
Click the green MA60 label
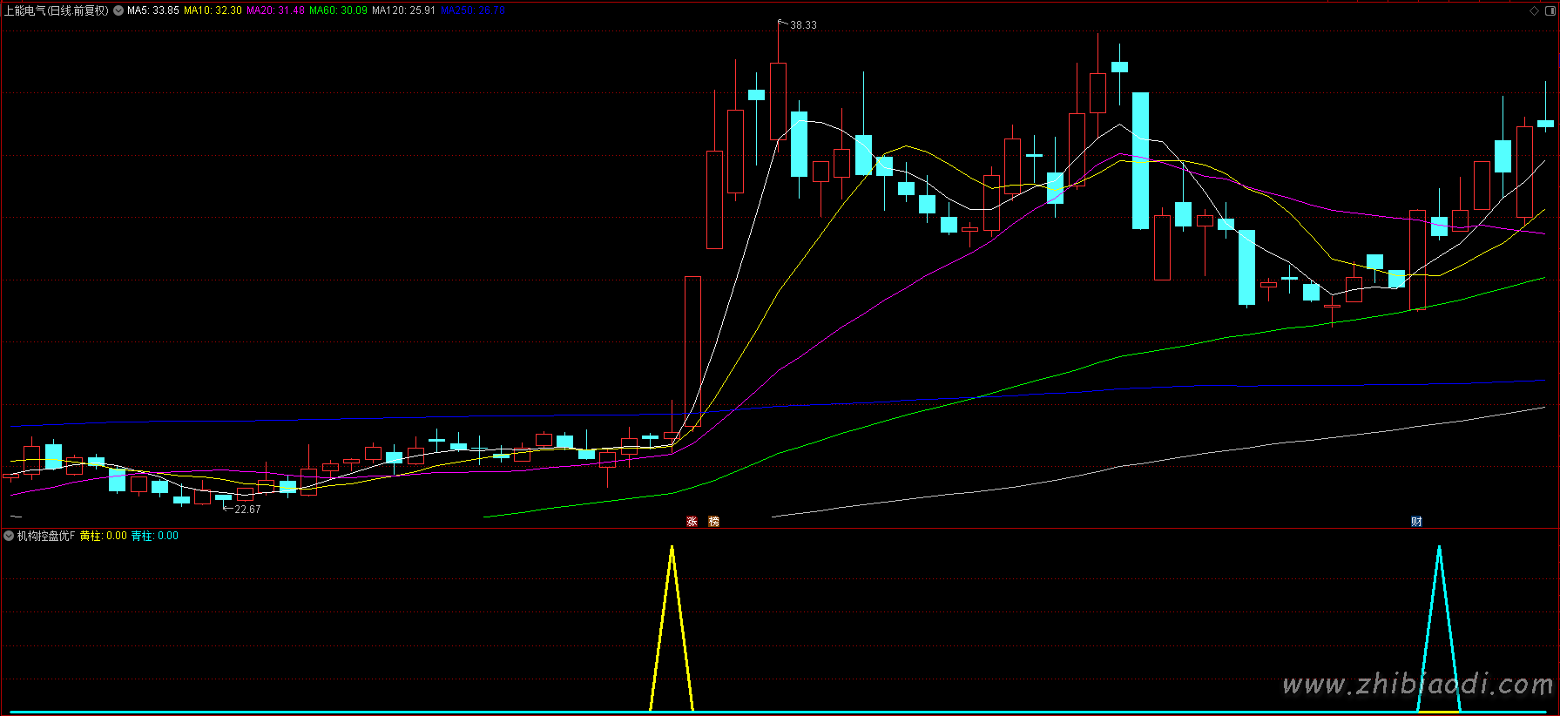coord(338,10)
